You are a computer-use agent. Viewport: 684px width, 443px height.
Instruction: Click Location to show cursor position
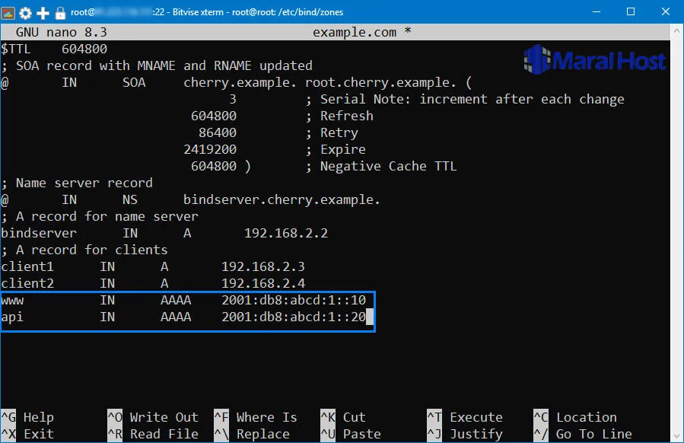click(x=588, y=417)
